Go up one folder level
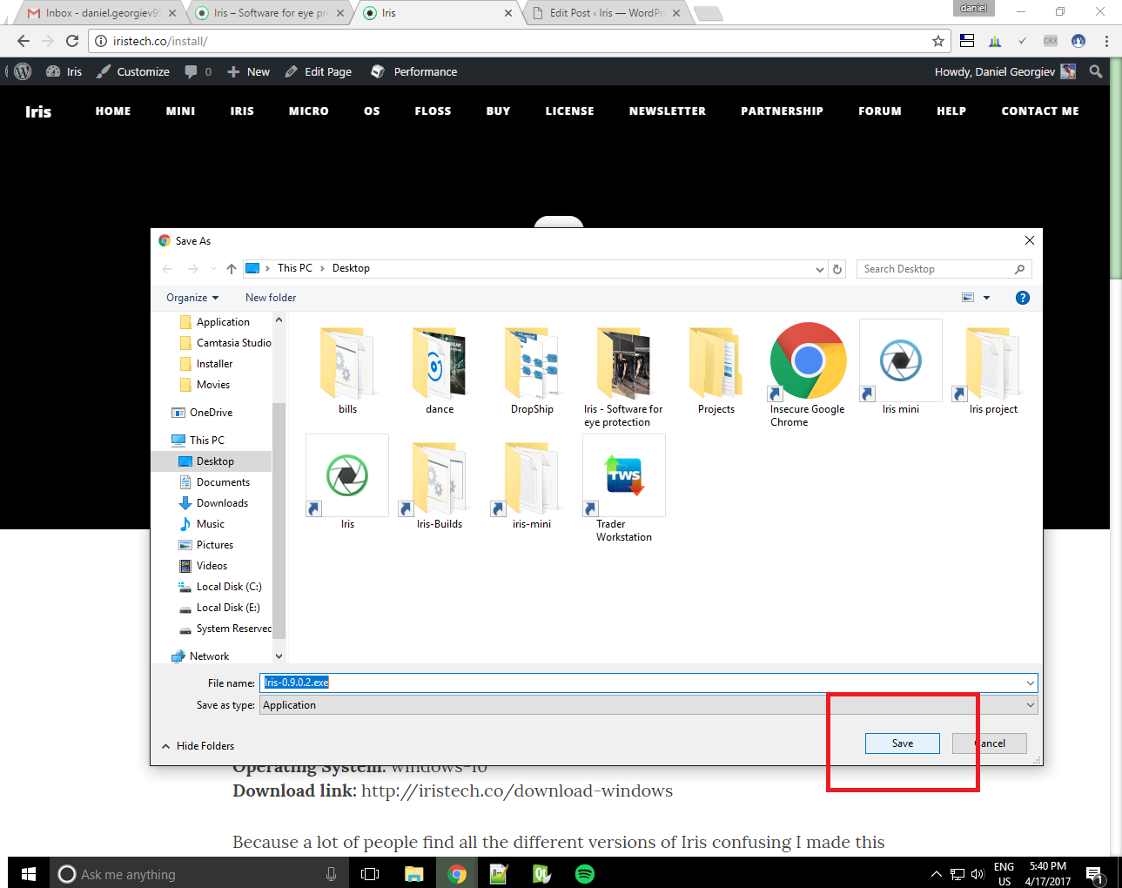Screen dimensions: 1122x888 click(x=231, y=269)
